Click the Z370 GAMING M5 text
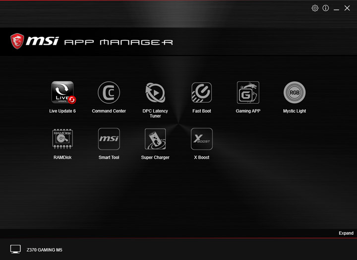 45,250
